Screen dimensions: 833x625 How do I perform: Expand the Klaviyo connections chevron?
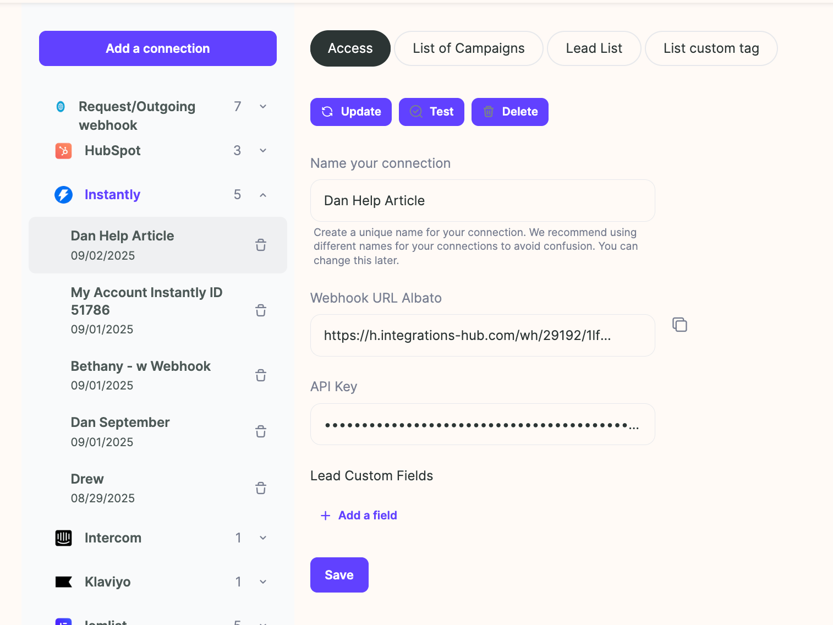point(263,582)
